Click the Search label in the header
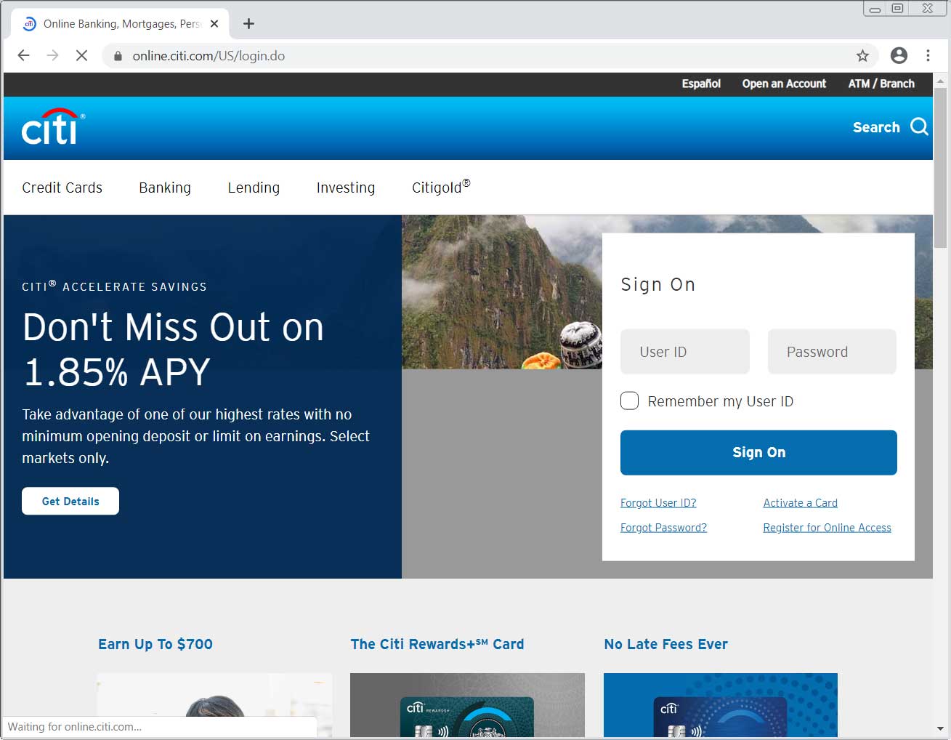 tap(876, 127)
